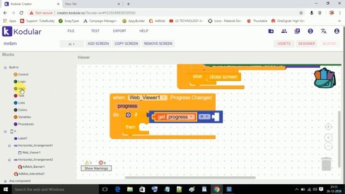Open the equals operator dropdown in compare block

point(204,116)
